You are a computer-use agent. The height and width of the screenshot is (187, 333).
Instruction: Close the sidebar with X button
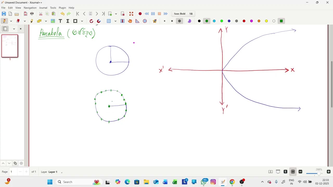click(21, 29)
